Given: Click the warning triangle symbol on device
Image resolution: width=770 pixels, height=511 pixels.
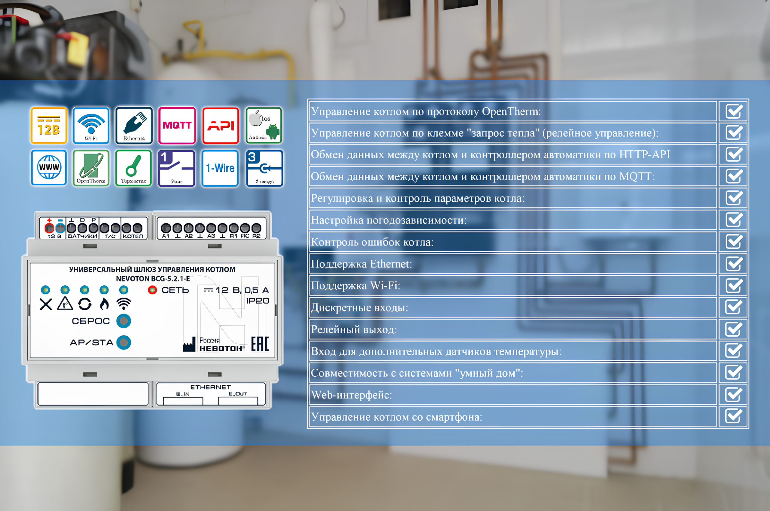Looking at the screenshot, I should pyautogui.click(x=65, y=303).
